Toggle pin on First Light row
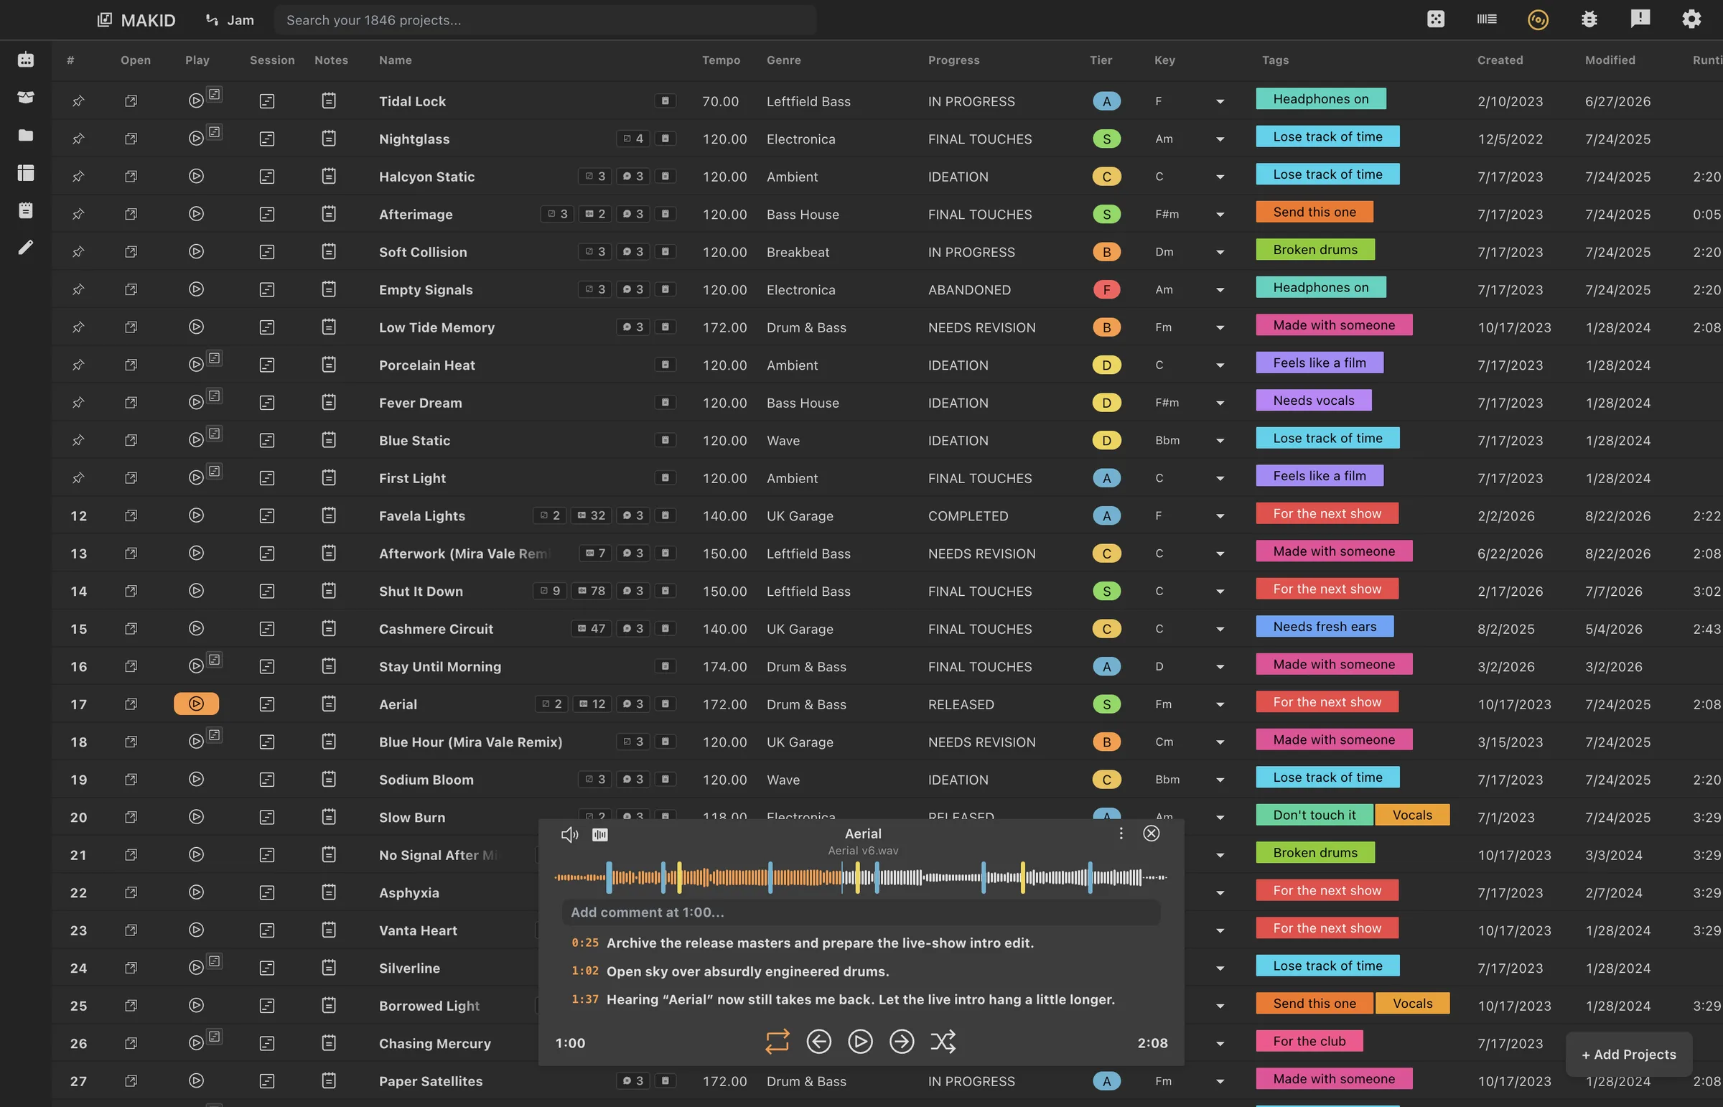 (78, 478)
